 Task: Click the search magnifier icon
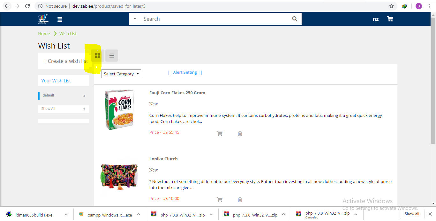click(295, 19)
